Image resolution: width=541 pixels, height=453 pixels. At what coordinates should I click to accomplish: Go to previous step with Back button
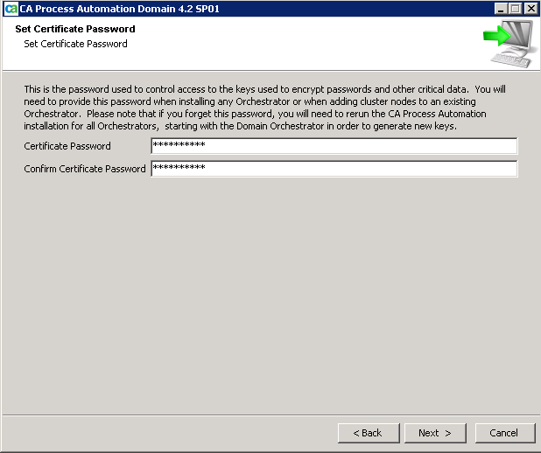[x=368, y=433]
